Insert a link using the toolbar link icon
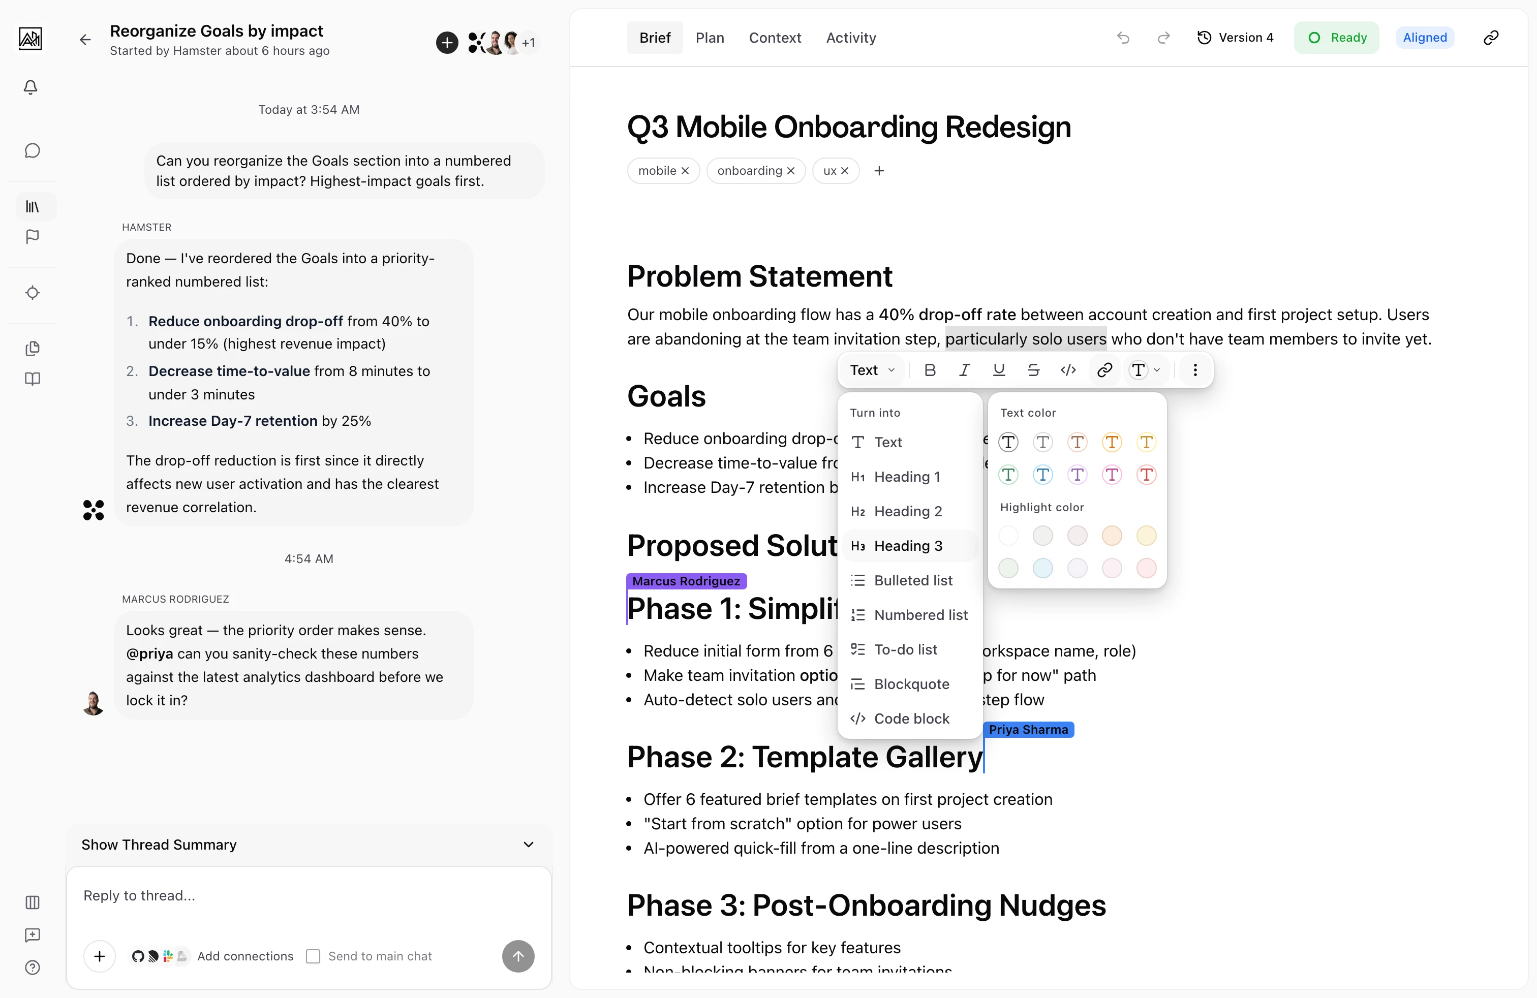Screen dimensions: 1537x998 (1104, 370)
